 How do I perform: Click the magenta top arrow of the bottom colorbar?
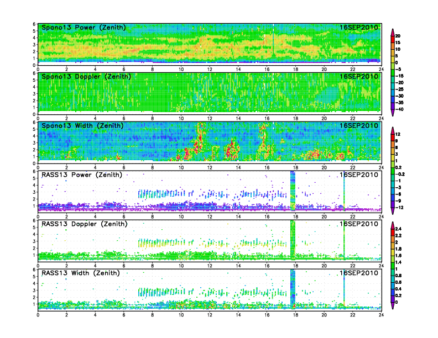pos(393,225)
